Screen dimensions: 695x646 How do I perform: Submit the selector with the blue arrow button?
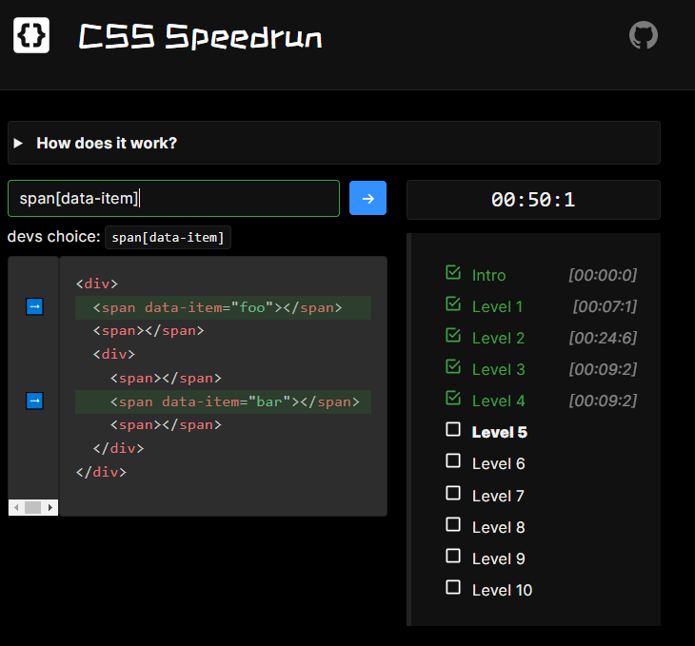[x=367, y=198]
